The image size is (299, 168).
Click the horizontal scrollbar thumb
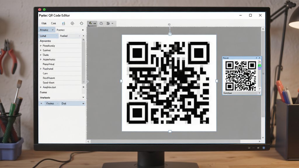(x=165, y=141)
